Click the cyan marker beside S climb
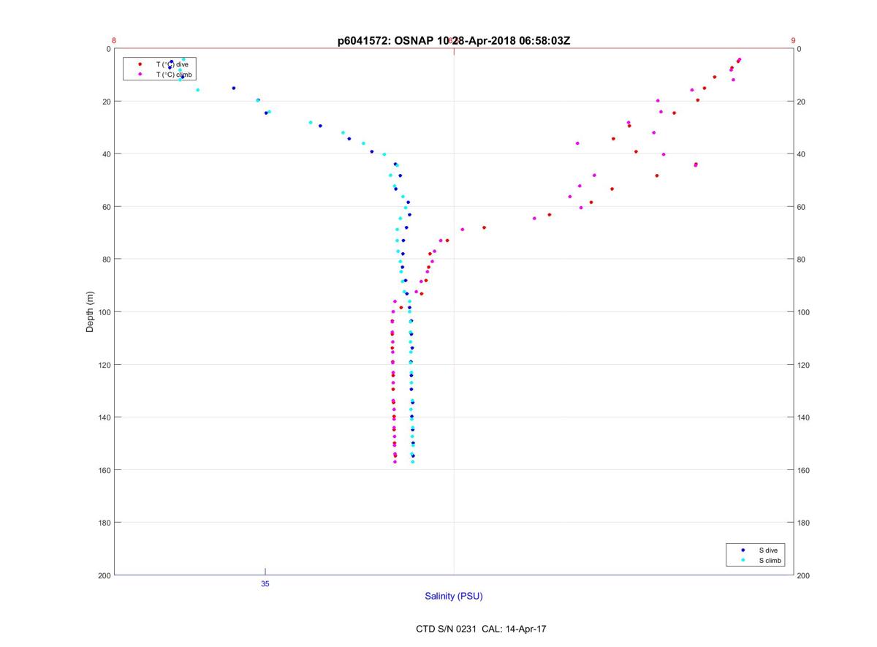The width and height of the screenshot is (877, 647). click(743, 560)
